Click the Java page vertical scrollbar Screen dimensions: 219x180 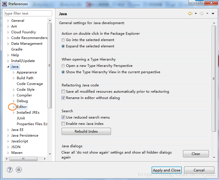tap(214, 79)
